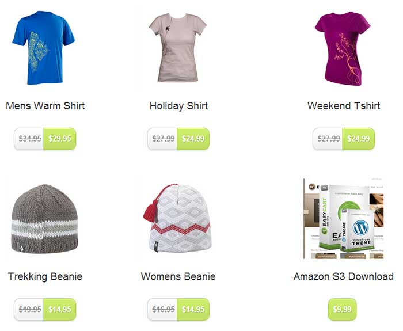This screenshot has width=403, height=331.
Task: Click Weekend Tshirt $24.99 price button
Action: point(359,139)
